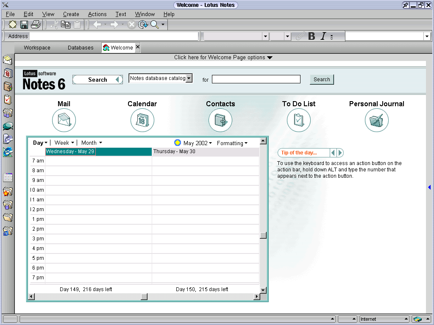Open the Edit menu
Screen dimensions: 434x325
pyautogui.click(x=28, y=14)
